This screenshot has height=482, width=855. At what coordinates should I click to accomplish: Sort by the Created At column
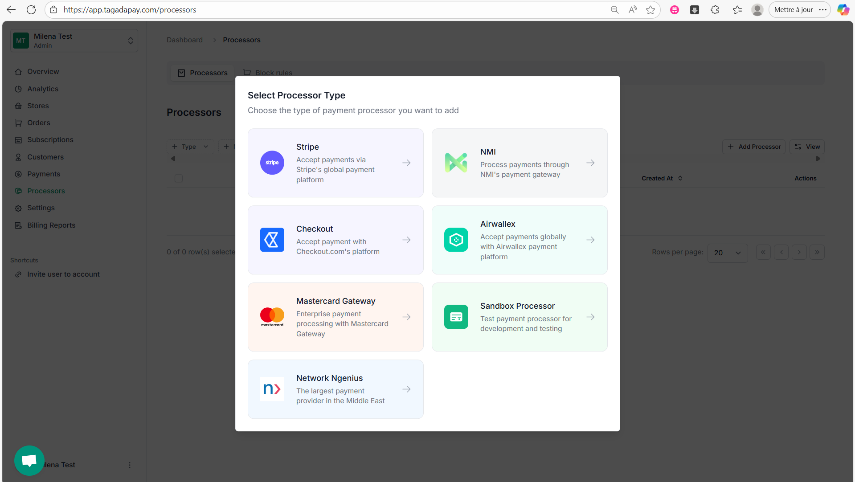(662, 178)
